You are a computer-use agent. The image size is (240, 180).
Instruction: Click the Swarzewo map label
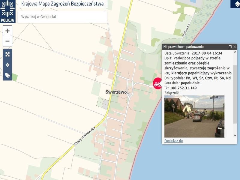[116, 92]
